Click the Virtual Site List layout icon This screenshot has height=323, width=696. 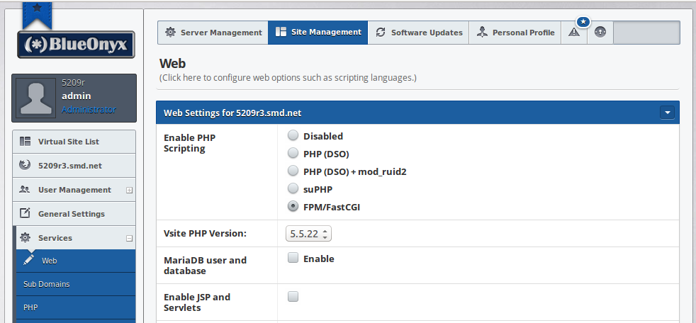click(x=26, y=142)
